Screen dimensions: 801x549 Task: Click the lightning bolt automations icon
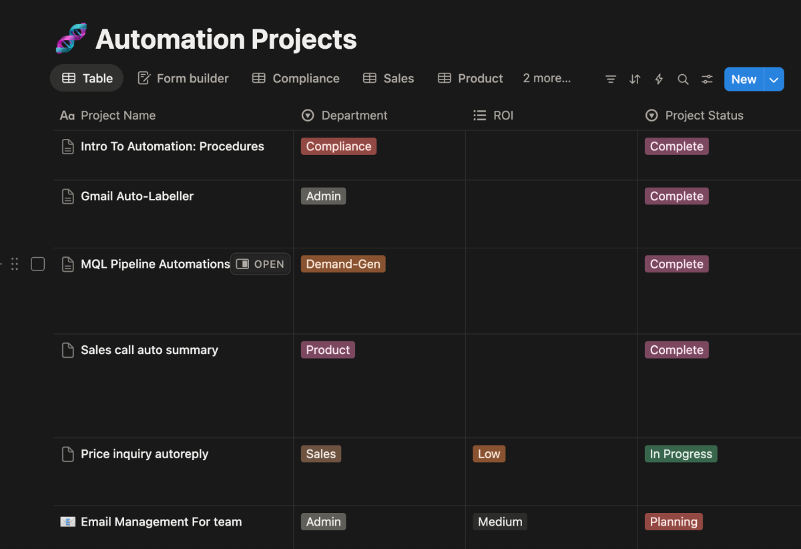(659, 79)
